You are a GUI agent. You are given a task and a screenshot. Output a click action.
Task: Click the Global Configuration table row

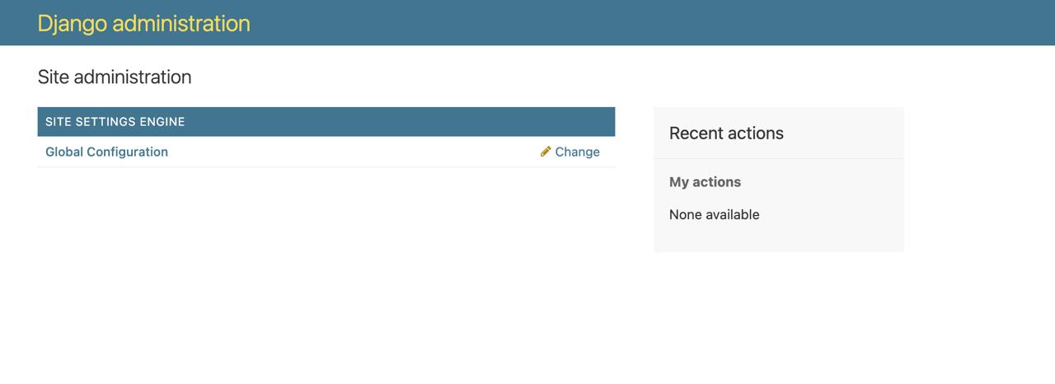point(326,152)
